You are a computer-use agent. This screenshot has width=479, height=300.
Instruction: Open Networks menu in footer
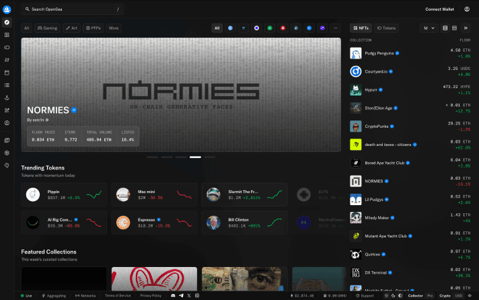(x=85, y=295)
